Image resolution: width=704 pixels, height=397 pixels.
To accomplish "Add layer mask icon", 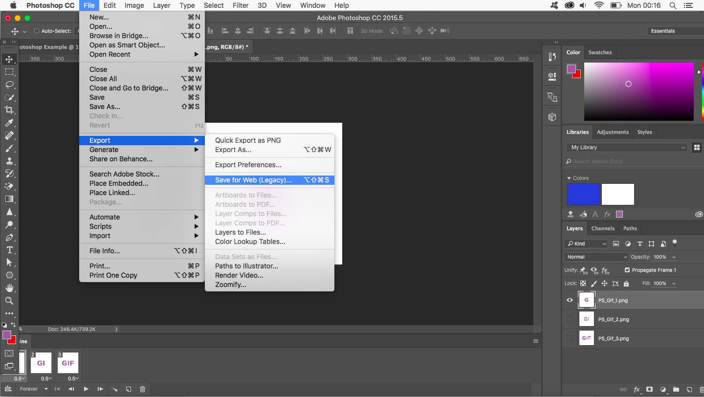I will click(649, 390).
